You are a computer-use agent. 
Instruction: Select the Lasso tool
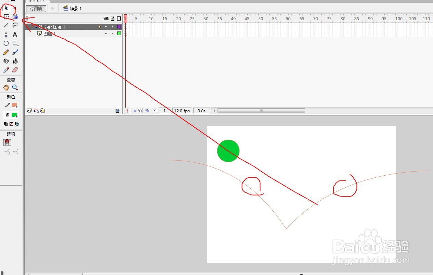pyautogui.click(x=15, y=25)
